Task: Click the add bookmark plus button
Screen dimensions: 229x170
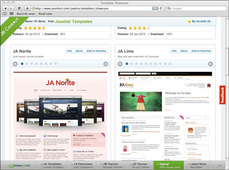Action: (27, 8)
